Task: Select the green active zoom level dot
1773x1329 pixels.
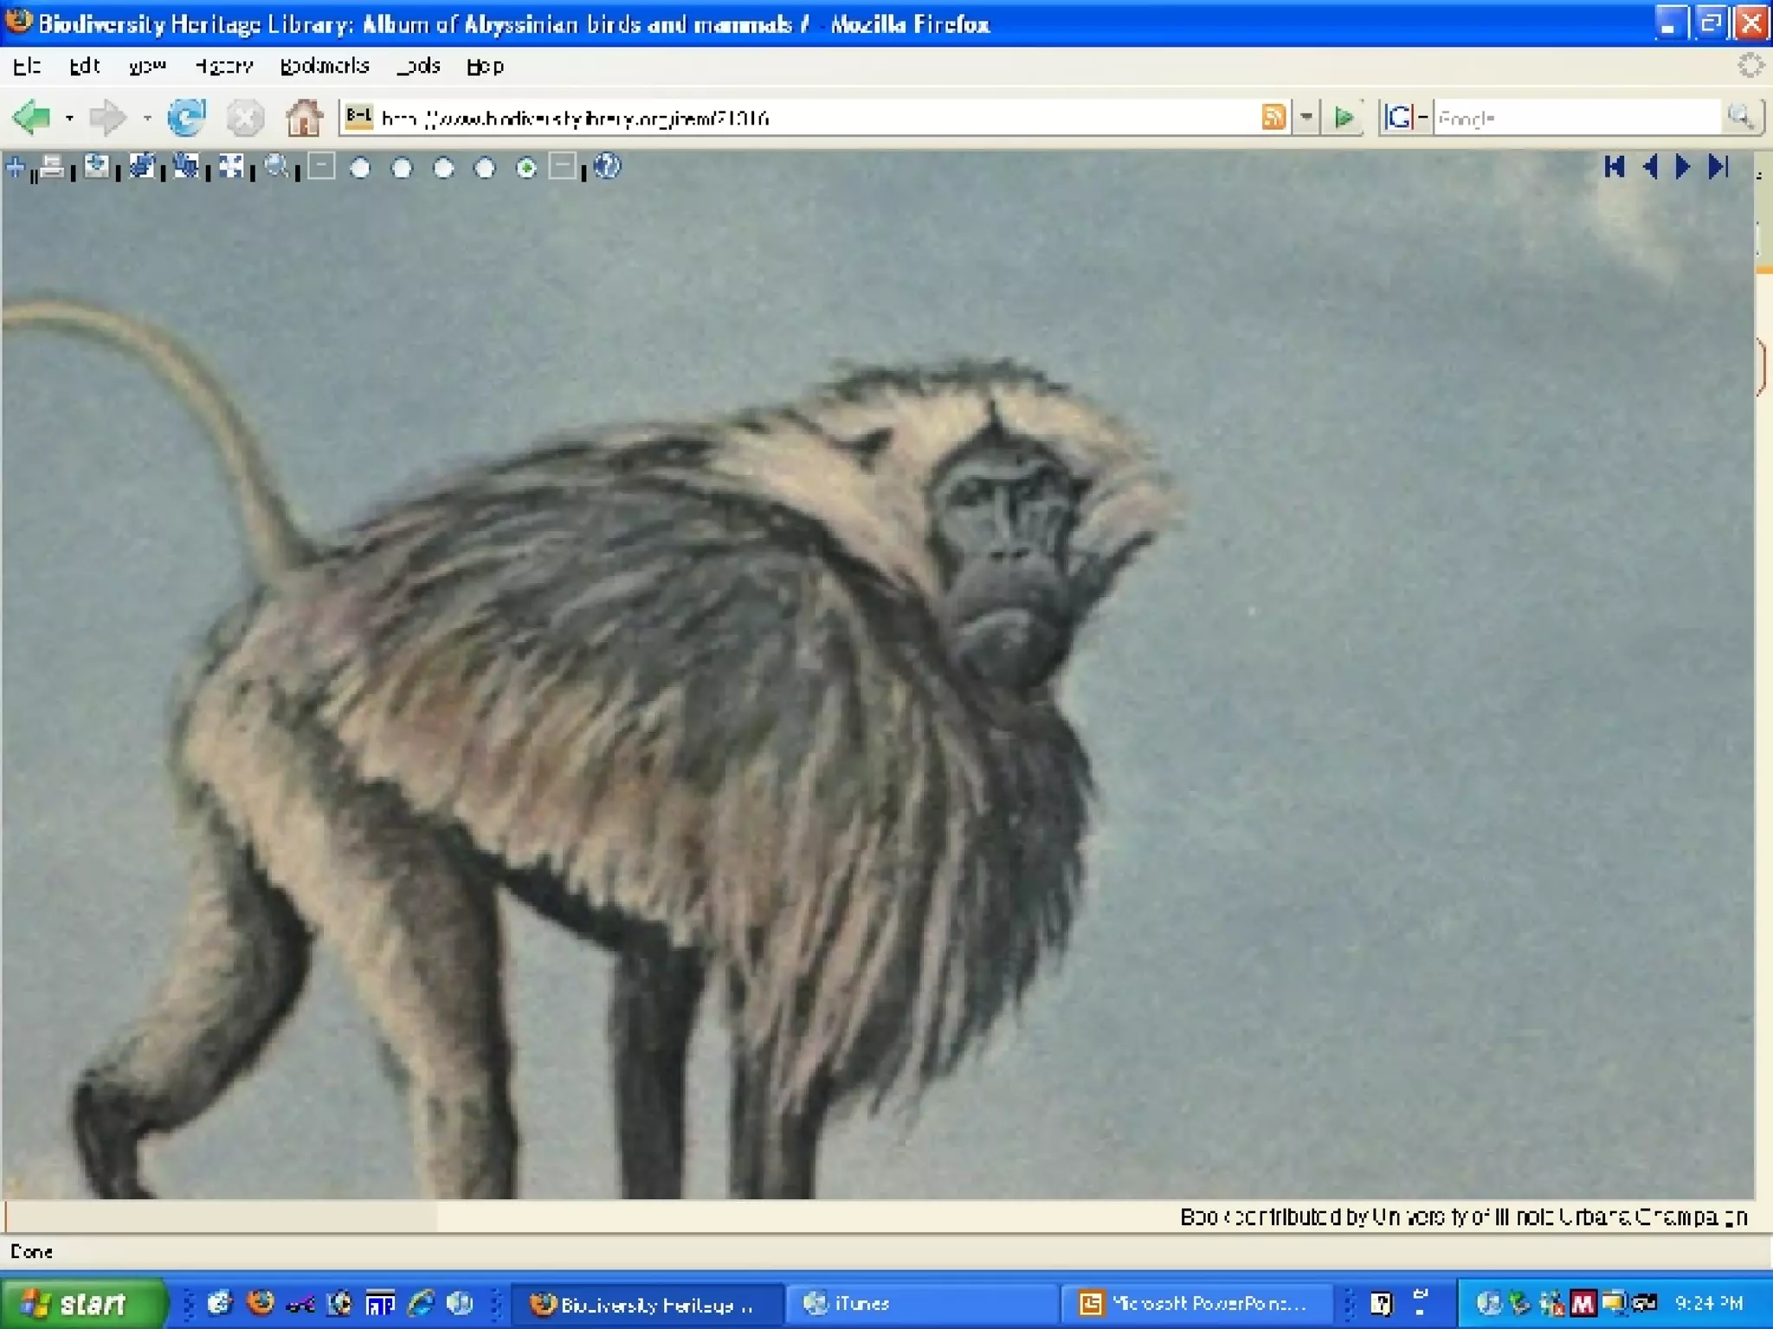Action: (526, 168)
